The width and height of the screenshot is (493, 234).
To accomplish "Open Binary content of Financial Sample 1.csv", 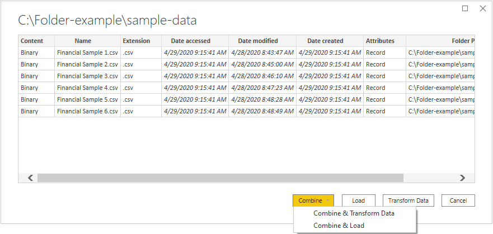I will [x=29, y=52].
